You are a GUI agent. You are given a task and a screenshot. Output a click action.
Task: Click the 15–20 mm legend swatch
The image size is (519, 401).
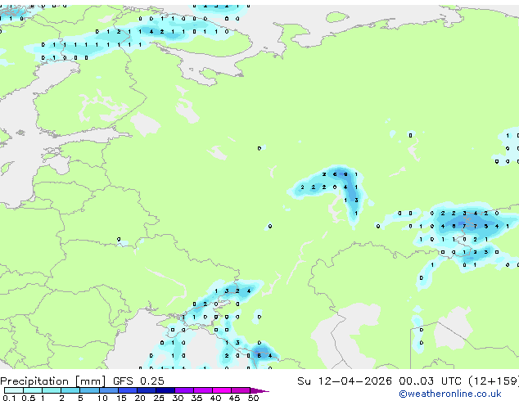point(127,390)
